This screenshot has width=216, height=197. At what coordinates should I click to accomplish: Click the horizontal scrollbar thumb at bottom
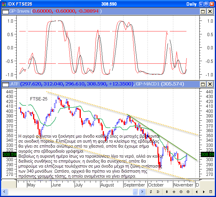135,192
